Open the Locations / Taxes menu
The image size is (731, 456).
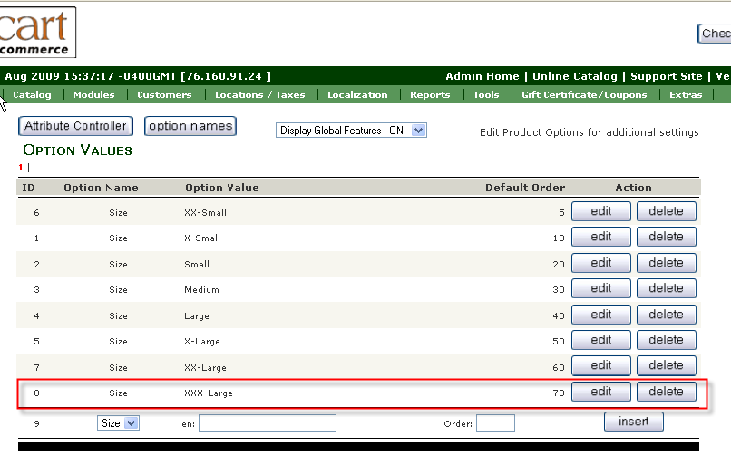(x=259, y=95)
